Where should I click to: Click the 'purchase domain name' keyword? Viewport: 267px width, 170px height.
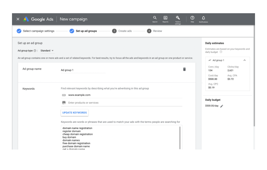76,146
